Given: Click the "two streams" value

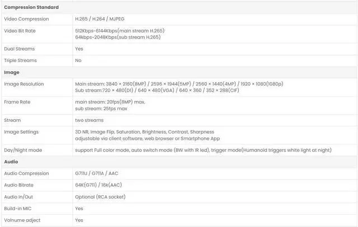Looking at the screenshot, I should (89, 120).
